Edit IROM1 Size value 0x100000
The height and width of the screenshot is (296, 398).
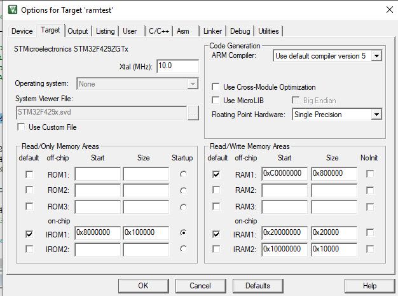coord(146,233)
